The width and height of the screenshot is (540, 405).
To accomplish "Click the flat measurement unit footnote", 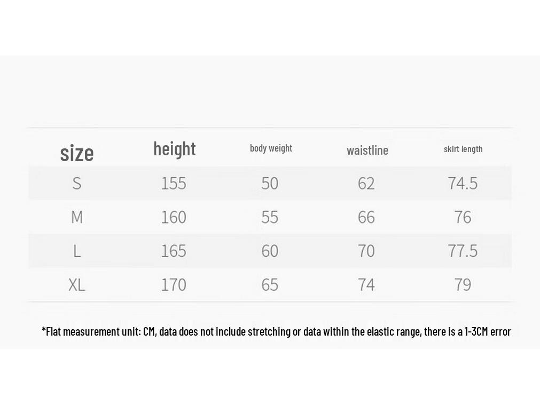I will click(x=276, y=331).
